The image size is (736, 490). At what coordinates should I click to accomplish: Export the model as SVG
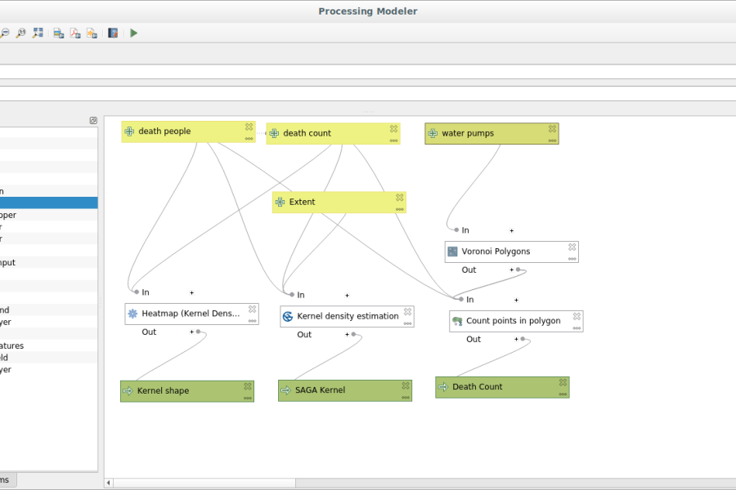pos(93,33)
